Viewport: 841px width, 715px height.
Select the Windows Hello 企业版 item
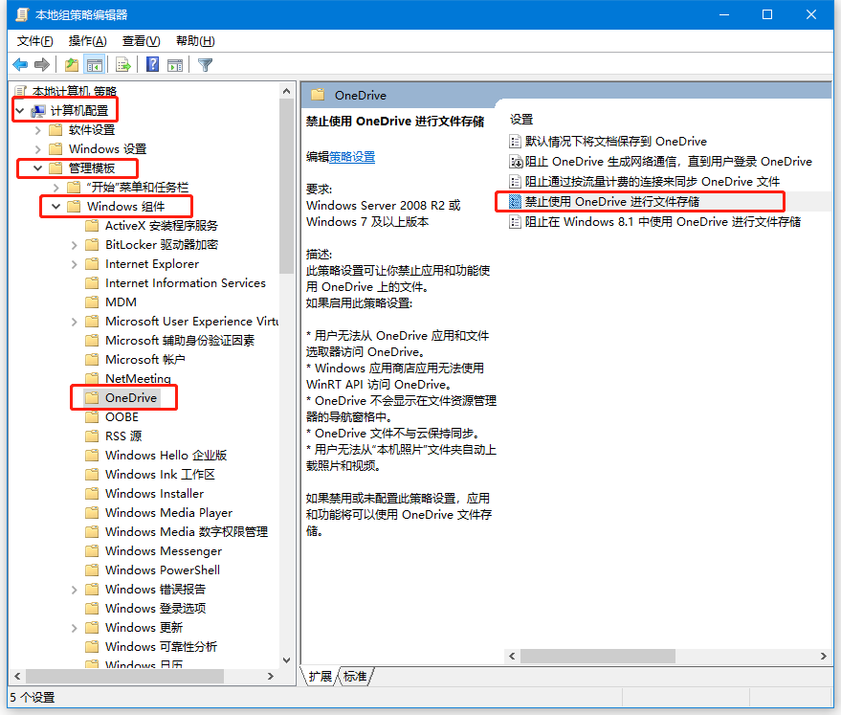pyautogui.click(x=166, y=456)
